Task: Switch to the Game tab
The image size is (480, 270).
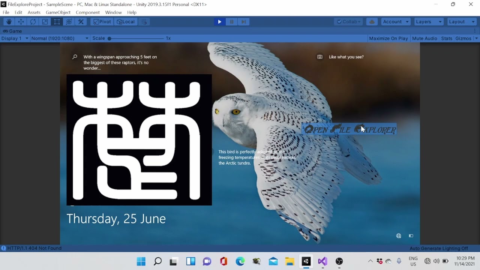Action: (12, 31)
